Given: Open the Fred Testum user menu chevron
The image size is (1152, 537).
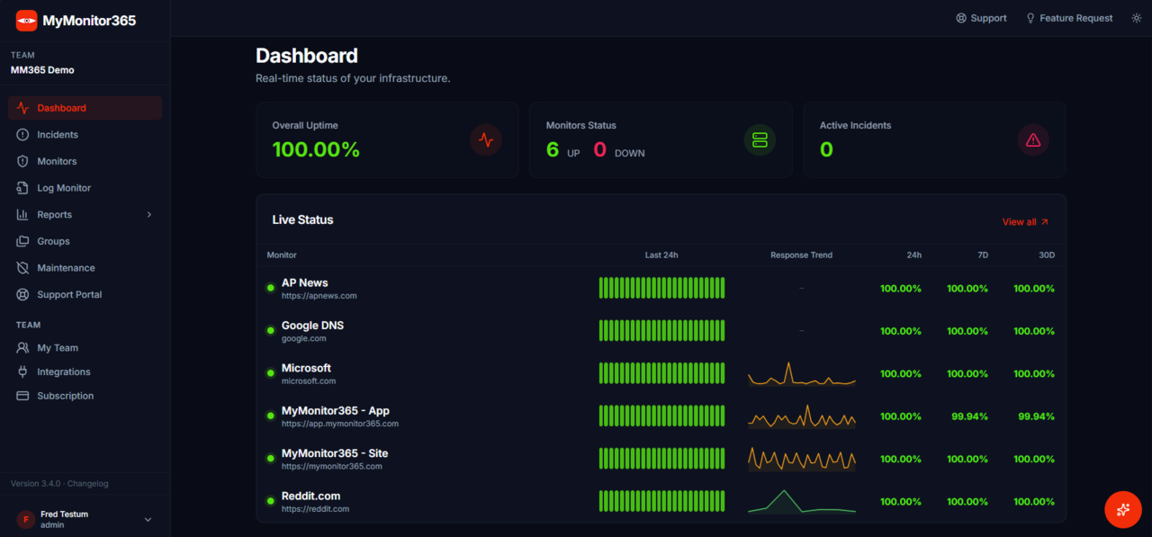Looking at the screenshot, I should pos(148,519).
